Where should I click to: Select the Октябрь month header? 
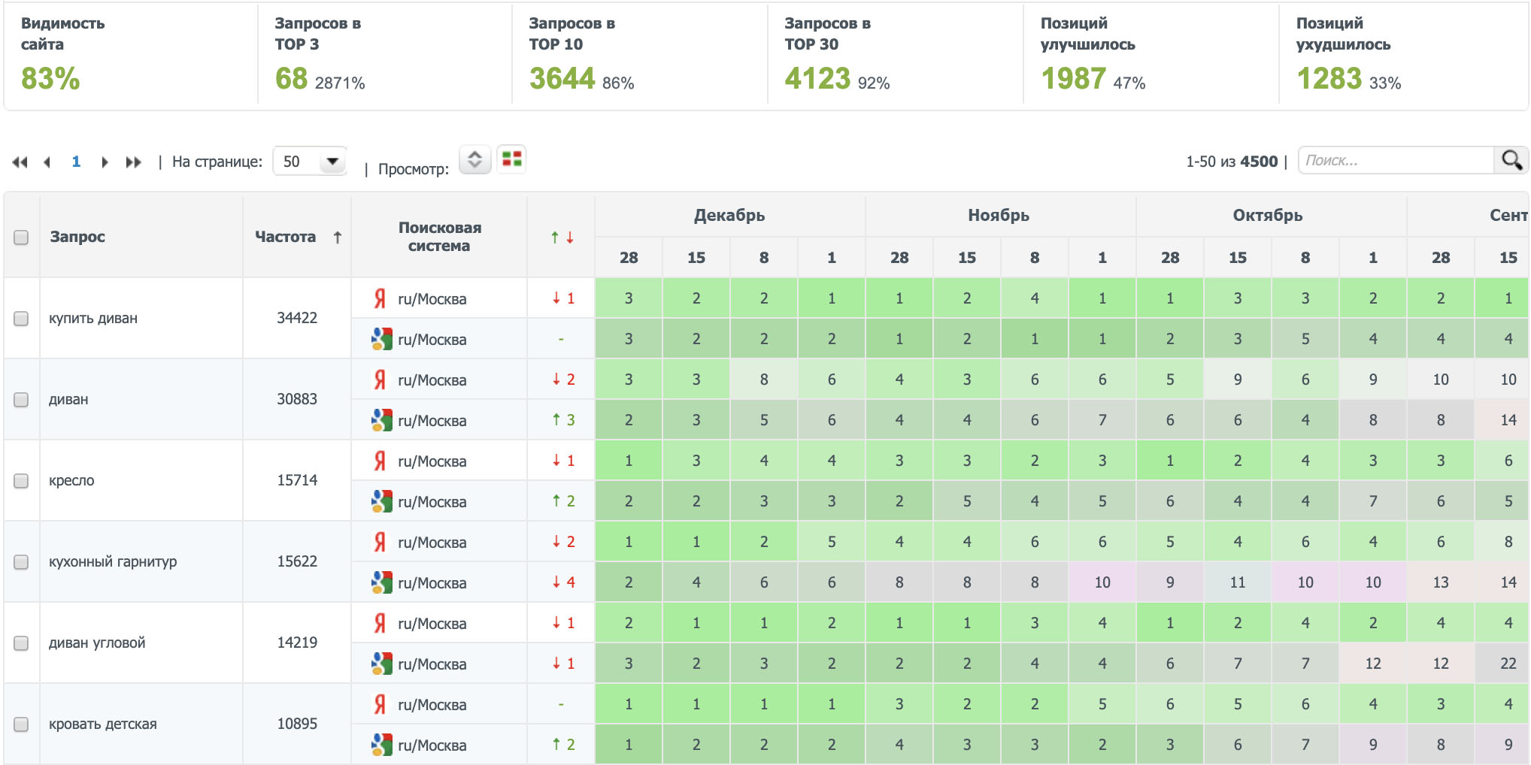tap(1267, 216)
